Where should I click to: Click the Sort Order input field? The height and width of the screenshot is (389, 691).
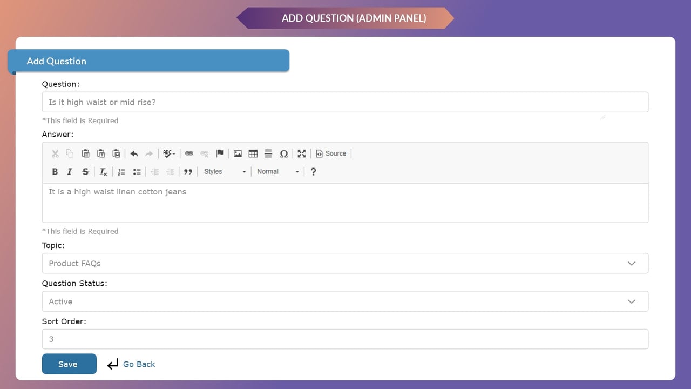345,339
